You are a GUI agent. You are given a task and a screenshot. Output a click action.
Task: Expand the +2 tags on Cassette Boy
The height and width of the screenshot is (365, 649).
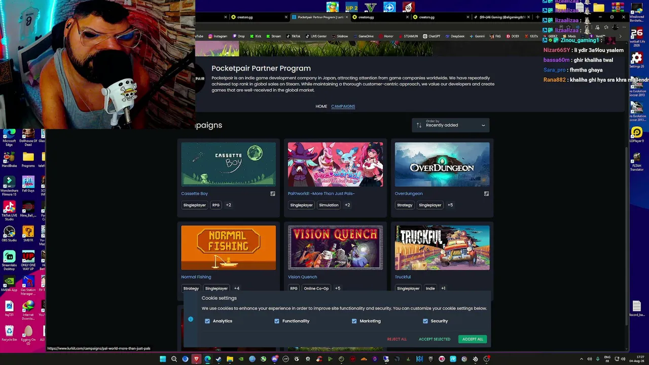pyautogui.click(x=229, y=205)
